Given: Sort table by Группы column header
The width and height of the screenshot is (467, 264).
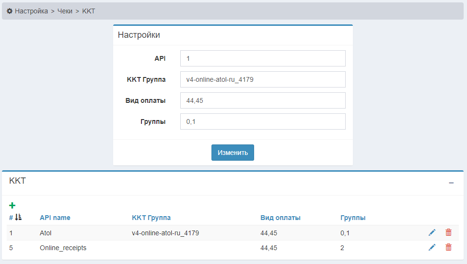Looking at the screenshot, I should (x=353, y=218).
